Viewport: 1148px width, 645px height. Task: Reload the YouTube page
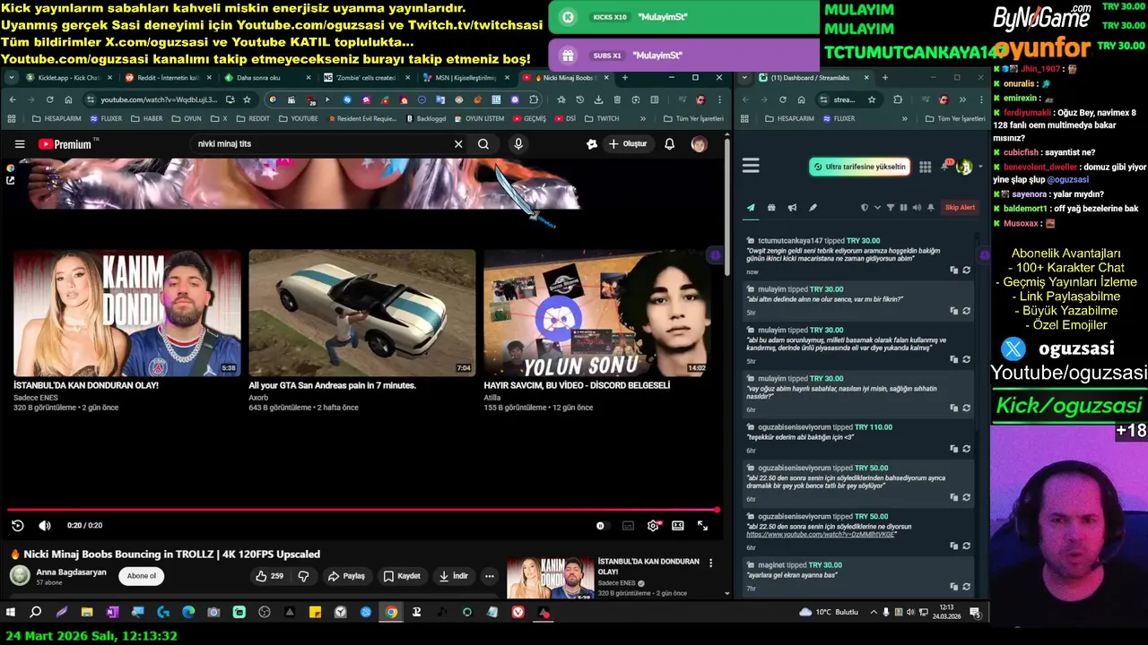tap(49, 99)
